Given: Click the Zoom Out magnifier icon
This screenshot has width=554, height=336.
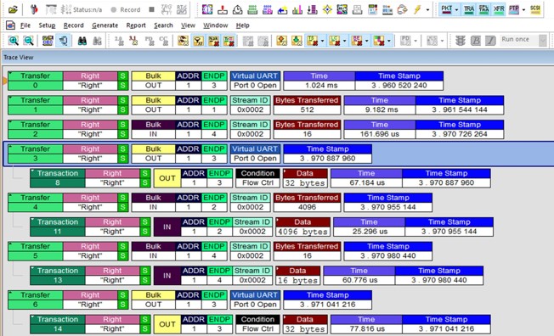Looking at the screenshot, I should click(x=28, y=41).
